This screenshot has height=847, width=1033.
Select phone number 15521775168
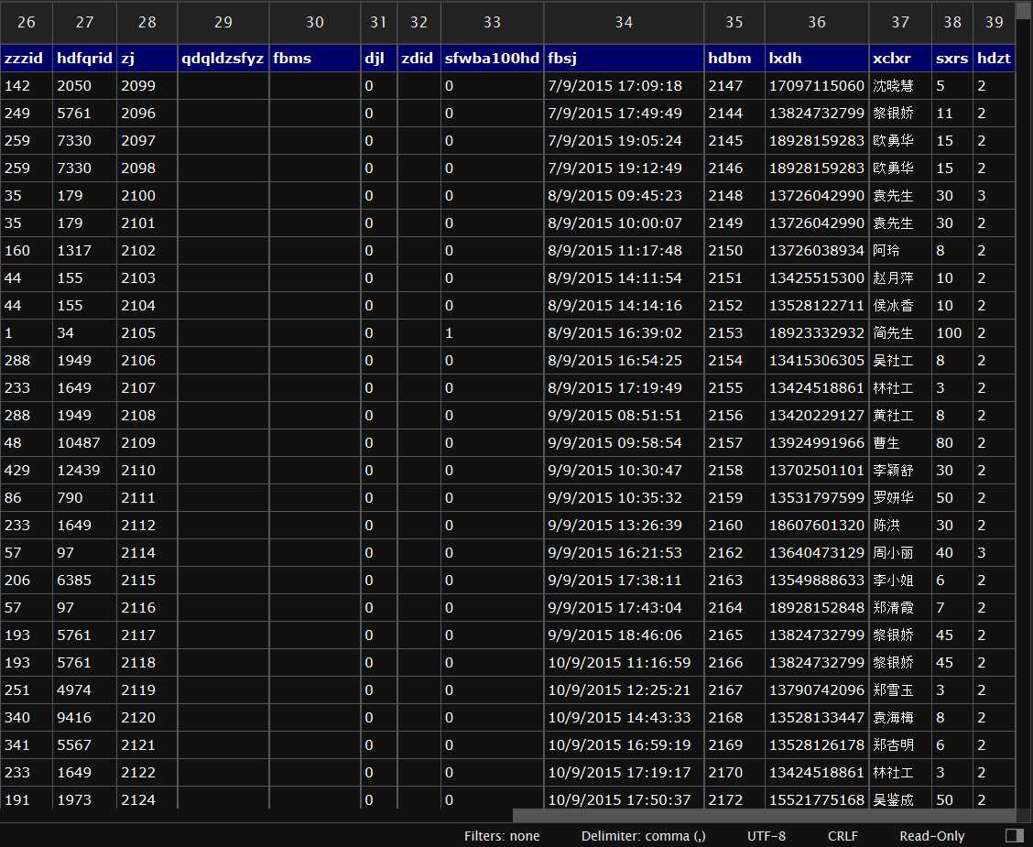[x=816, y=798]
